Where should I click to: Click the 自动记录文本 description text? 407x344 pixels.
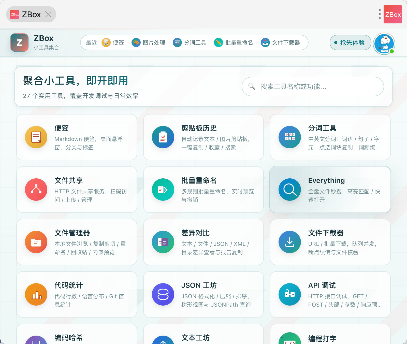216,143
